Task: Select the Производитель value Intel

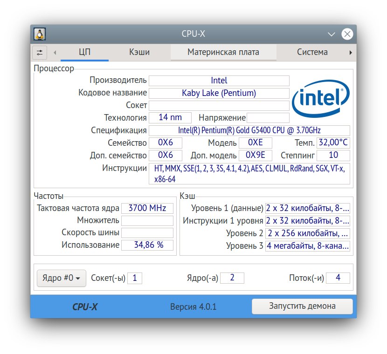Action: (x=219, y=81)
